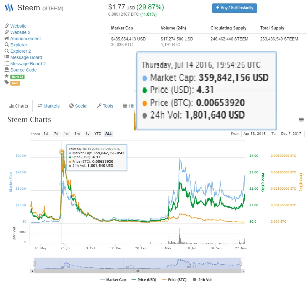Viewport: 307px width, 285px height.
Task: Click the $17,274,500 USD volume value
Action: [x=177, y=39]
